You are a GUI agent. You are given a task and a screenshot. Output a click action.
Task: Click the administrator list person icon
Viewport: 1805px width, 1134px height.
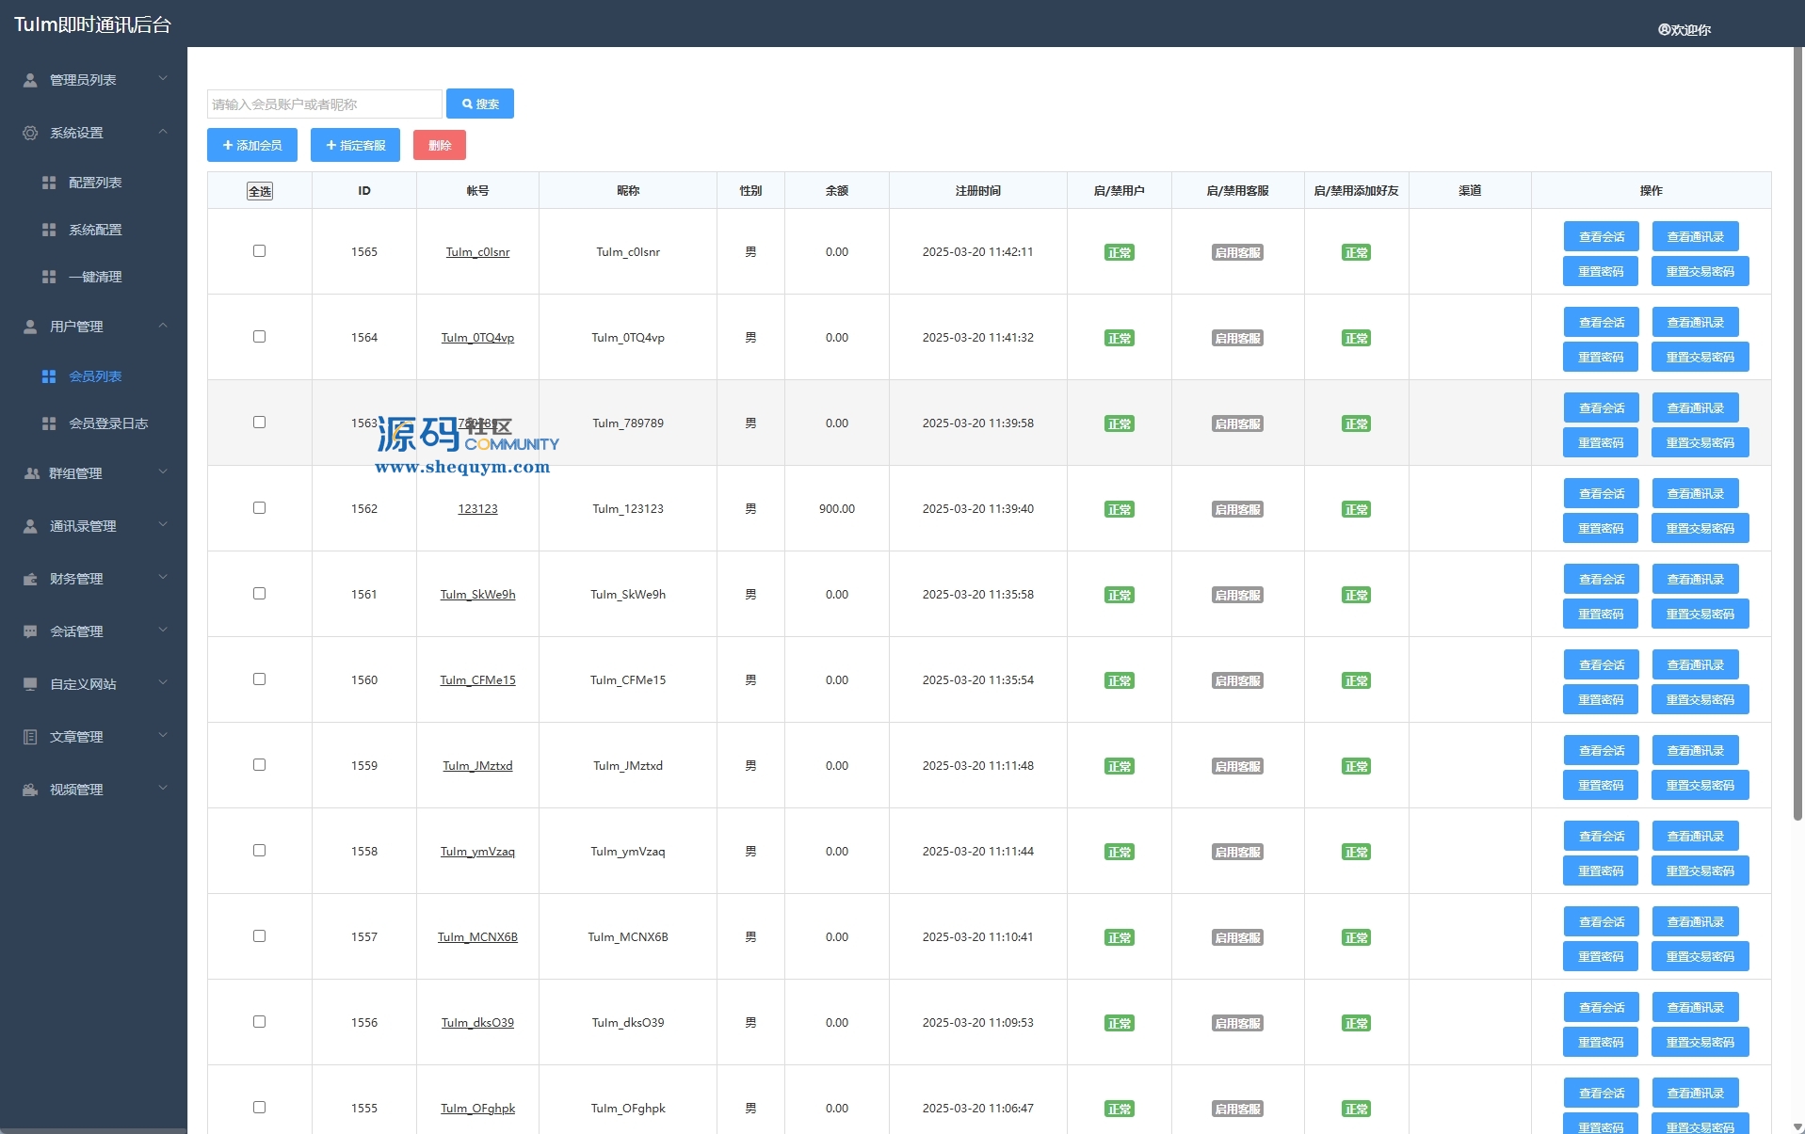tap(30, 80)
